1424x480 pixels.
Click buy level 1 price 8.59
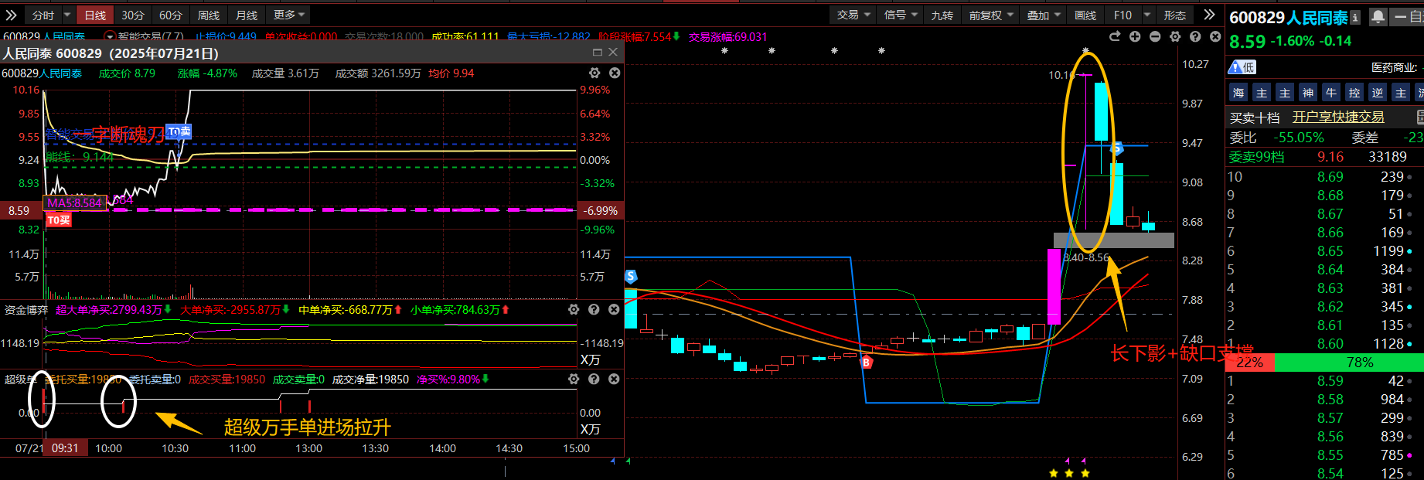tap(1330, 381)
